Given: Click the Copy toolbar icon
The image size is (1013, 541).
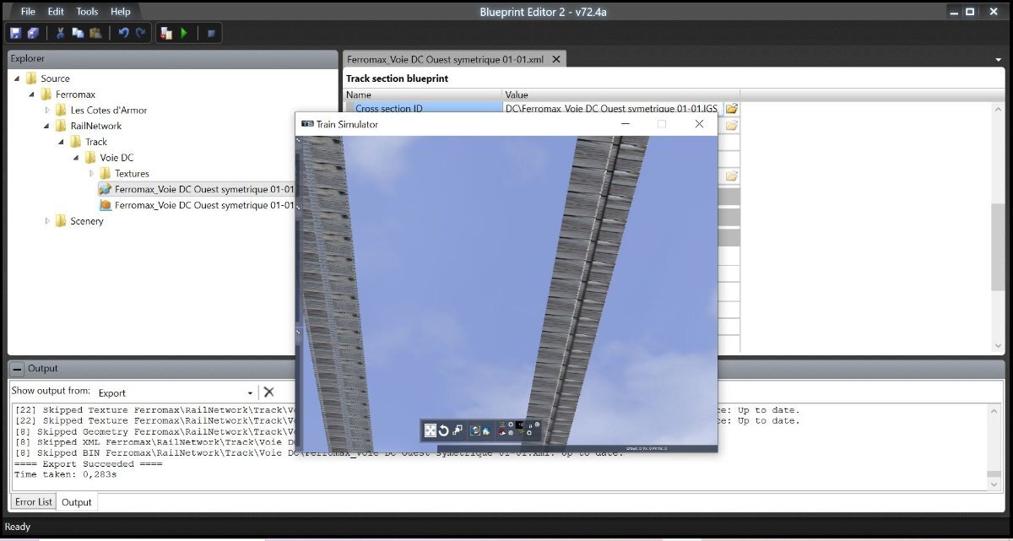Looking at the screenshot, I should click(78, 33).
